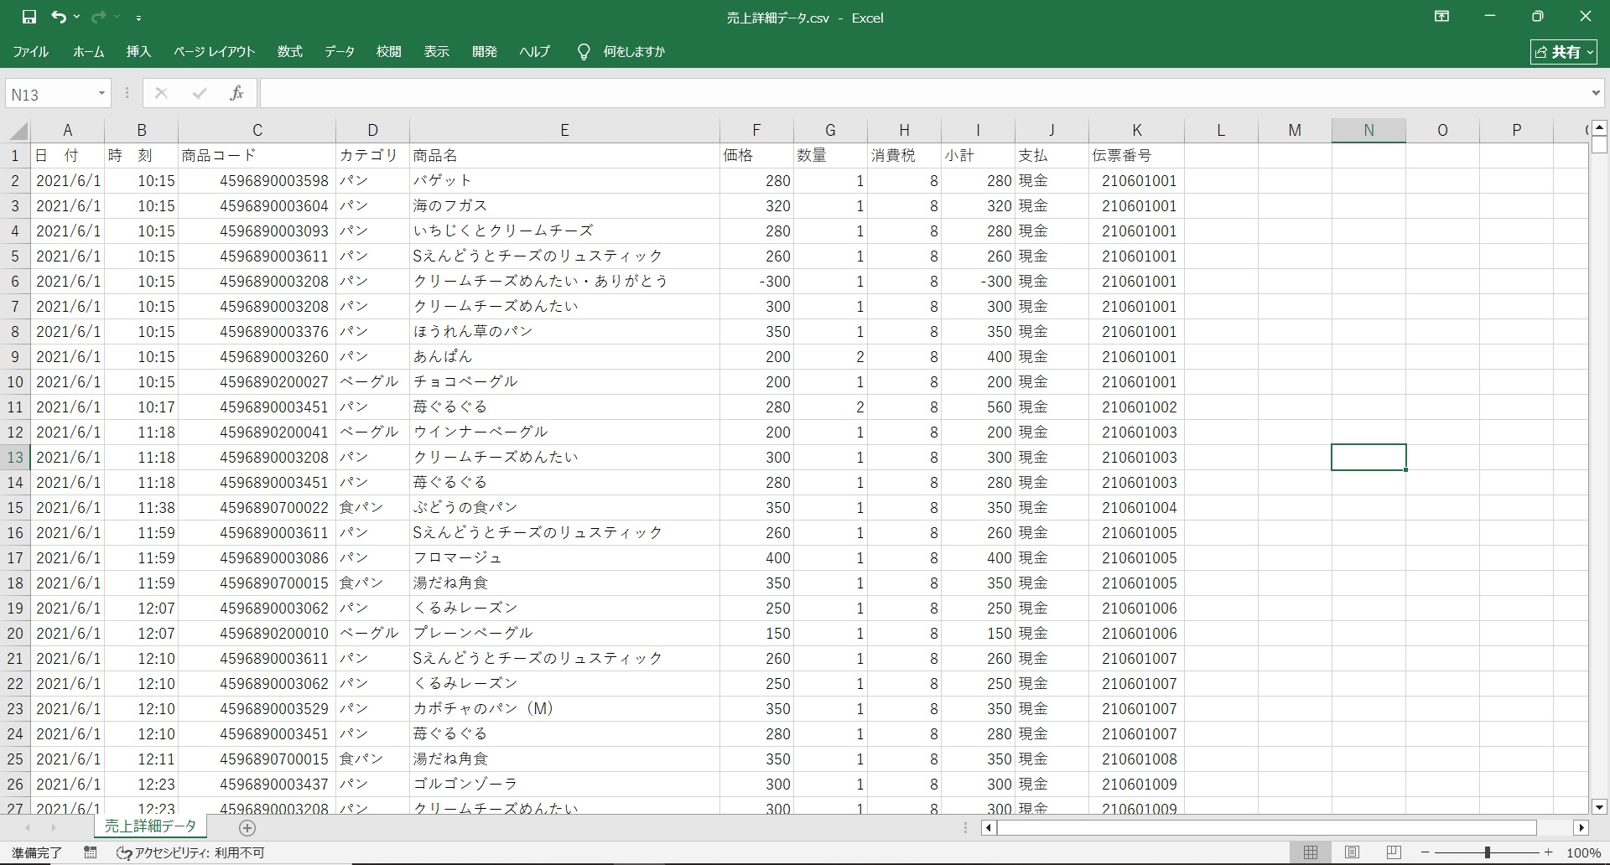Click next sheet navigation arrow
Screen dimensions: 1610x865
(53, 828)
